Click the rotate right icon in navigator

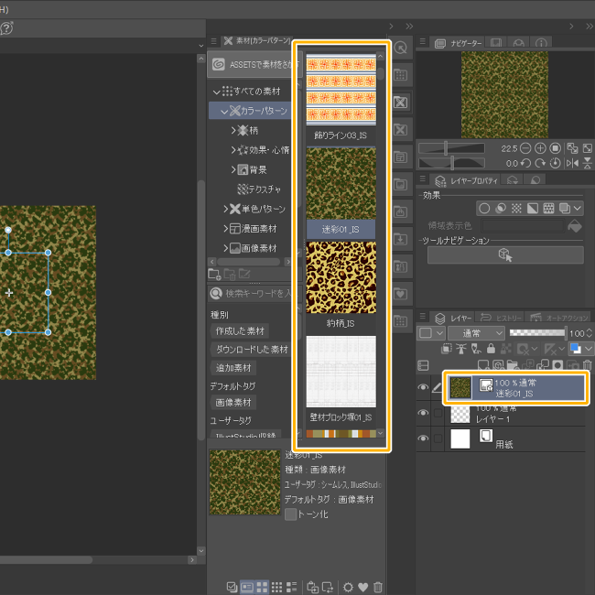click(x=540, y=163)
